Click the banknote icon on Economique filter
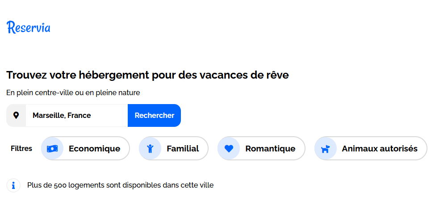 coord(52,148)
